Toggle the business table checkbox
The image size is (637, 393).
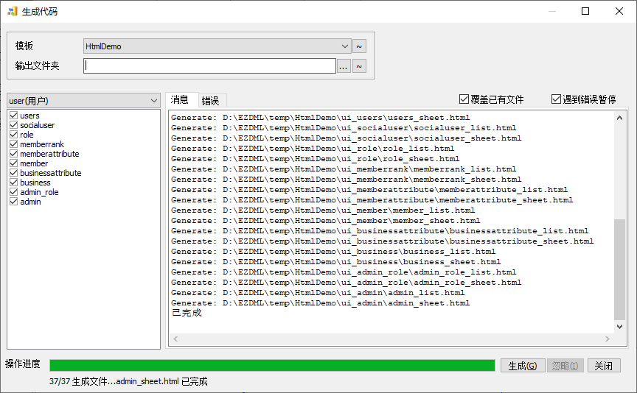13,183
